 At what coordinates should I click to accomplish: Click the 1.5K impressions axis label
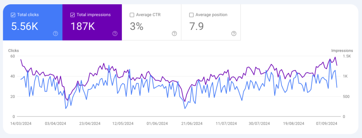pos(348,56)
